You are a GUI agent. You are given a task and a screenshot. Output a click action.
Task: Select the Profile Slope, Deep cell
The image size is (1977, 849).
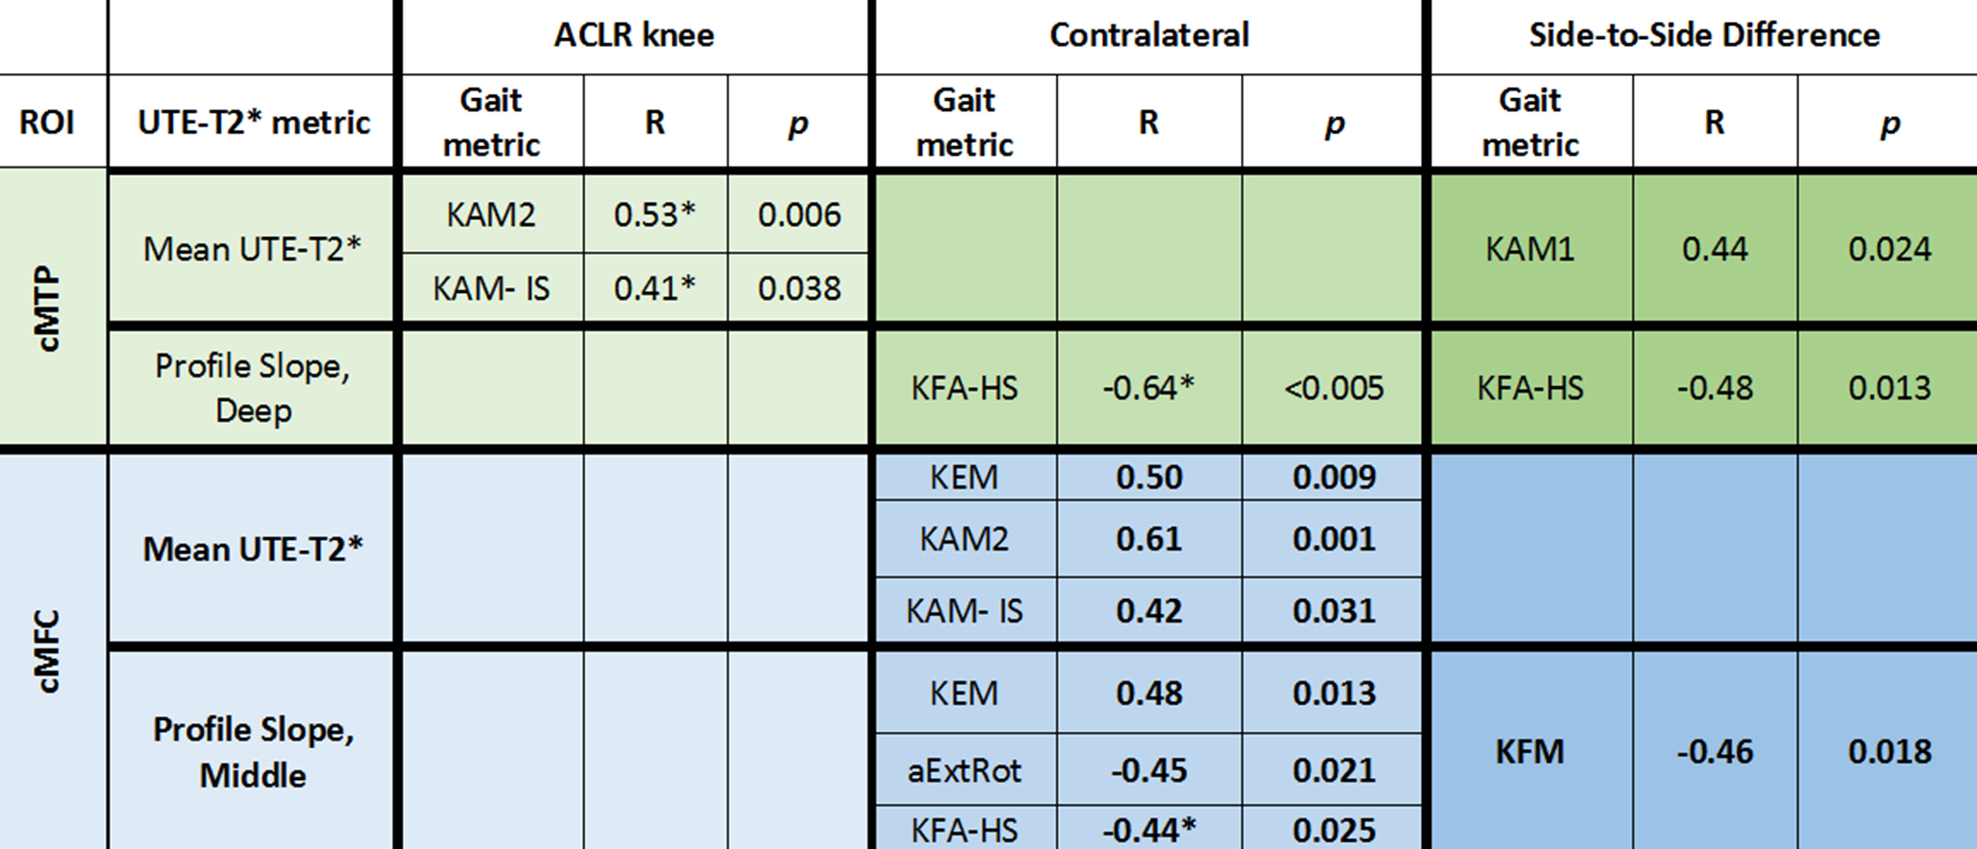coord(253,388)
